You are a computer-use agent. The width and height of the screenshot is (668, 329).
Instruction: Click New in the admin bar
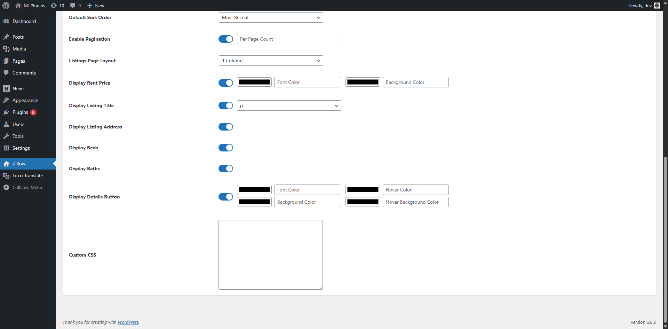[100, 6]
